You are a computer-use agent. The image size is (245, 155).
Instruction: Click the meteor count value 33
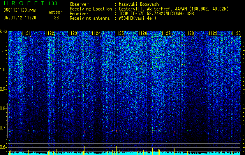[x=56, y=18]
